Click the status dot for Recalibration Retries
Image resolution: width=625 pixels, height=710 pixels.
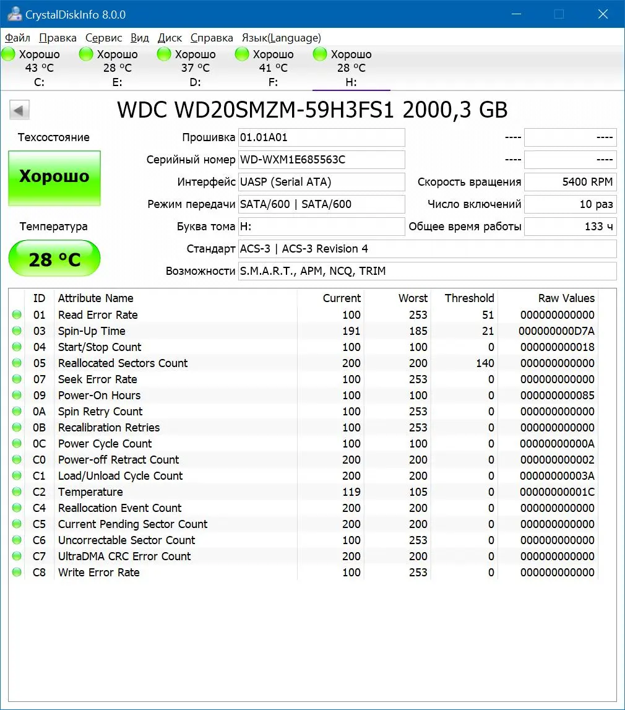pos(17,427)
